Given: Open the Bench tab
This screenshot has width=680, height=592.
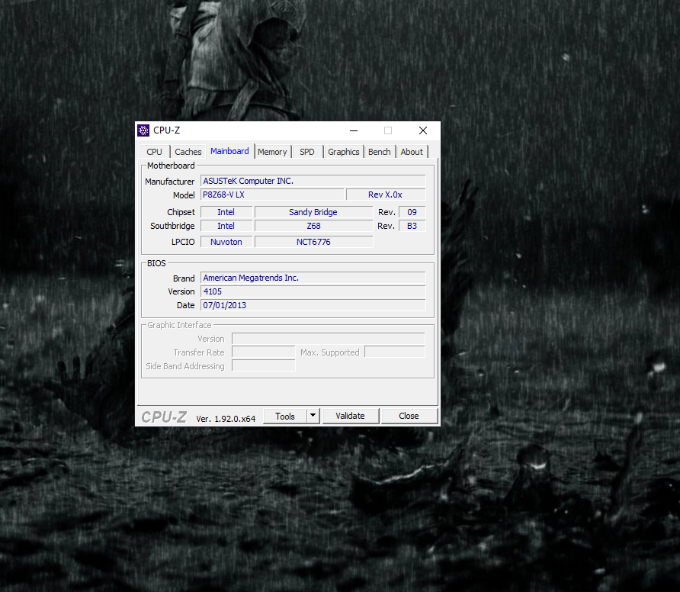Looking at the screenshot, I should coord(379,152).
